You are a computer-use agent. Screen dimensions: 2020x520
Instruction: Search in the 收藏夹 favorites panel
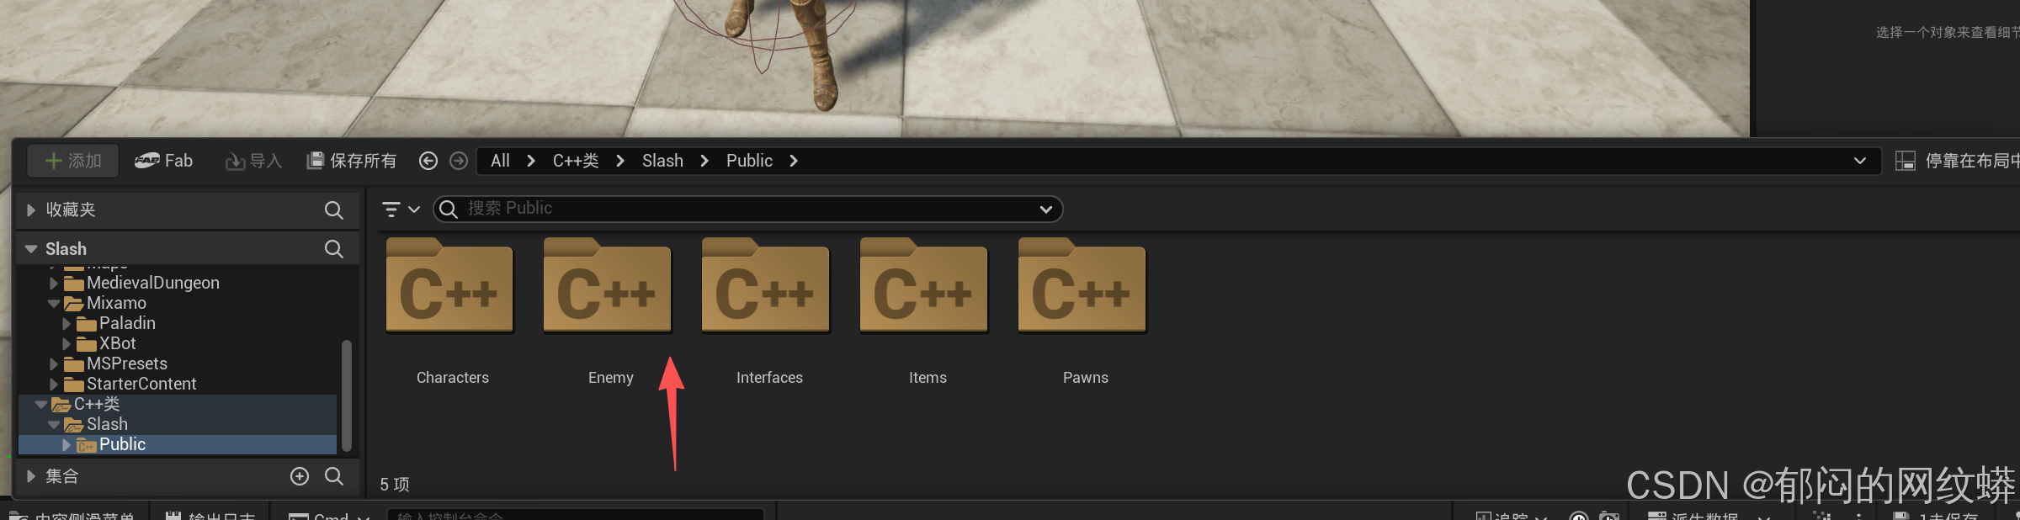[x=334, y=210]
